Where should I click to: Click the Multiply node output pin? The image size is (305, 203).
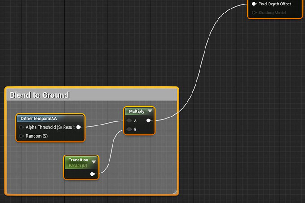148,121
